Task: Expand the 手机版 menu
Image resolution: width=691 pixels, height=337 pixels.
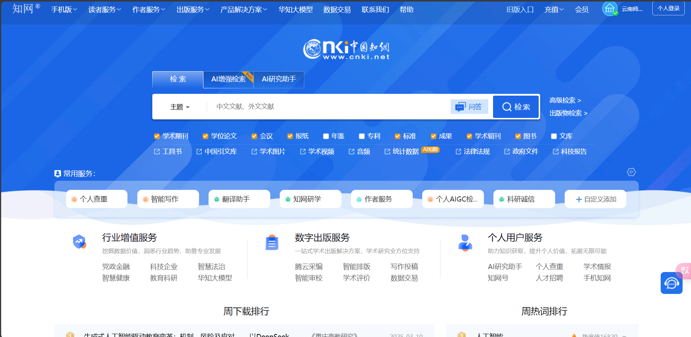Action: 64,9
